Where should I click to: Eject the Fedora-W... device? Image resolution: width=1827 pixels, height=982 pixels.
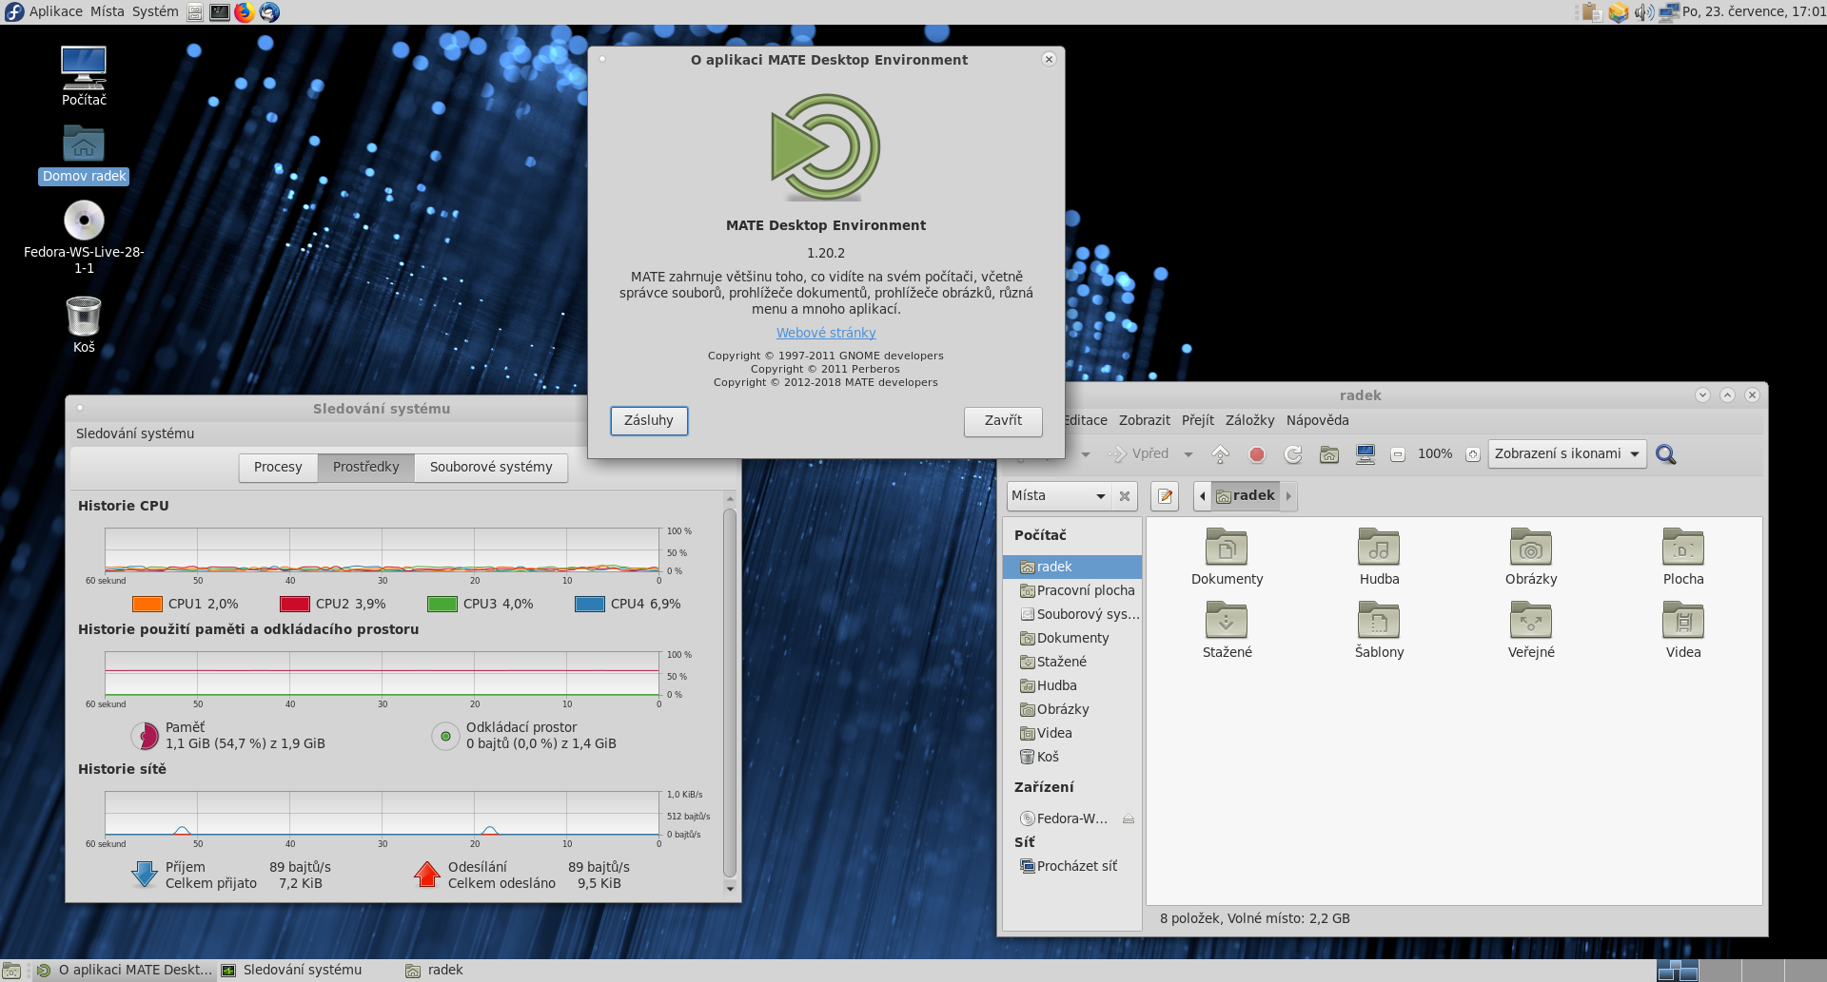[1129, 818]
